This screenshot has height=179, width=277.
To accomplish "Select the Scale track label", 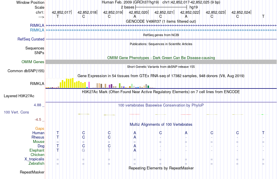I will (39, 7).
